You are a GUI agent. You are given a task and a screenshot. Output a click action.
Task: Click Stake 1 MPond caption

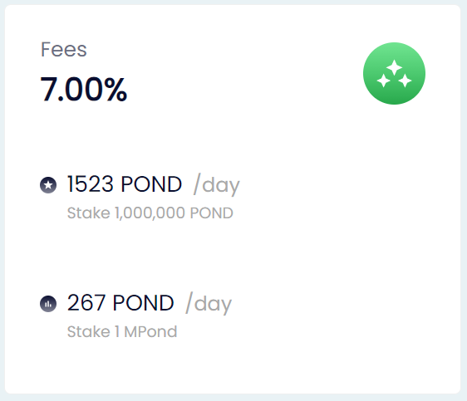tap(122, 332)
